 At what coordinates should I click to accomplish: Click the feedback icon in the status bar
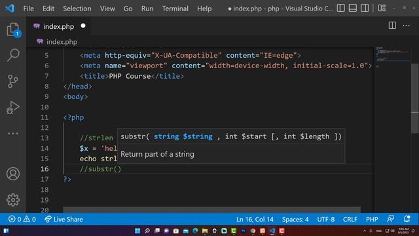(x=390, y=219)
